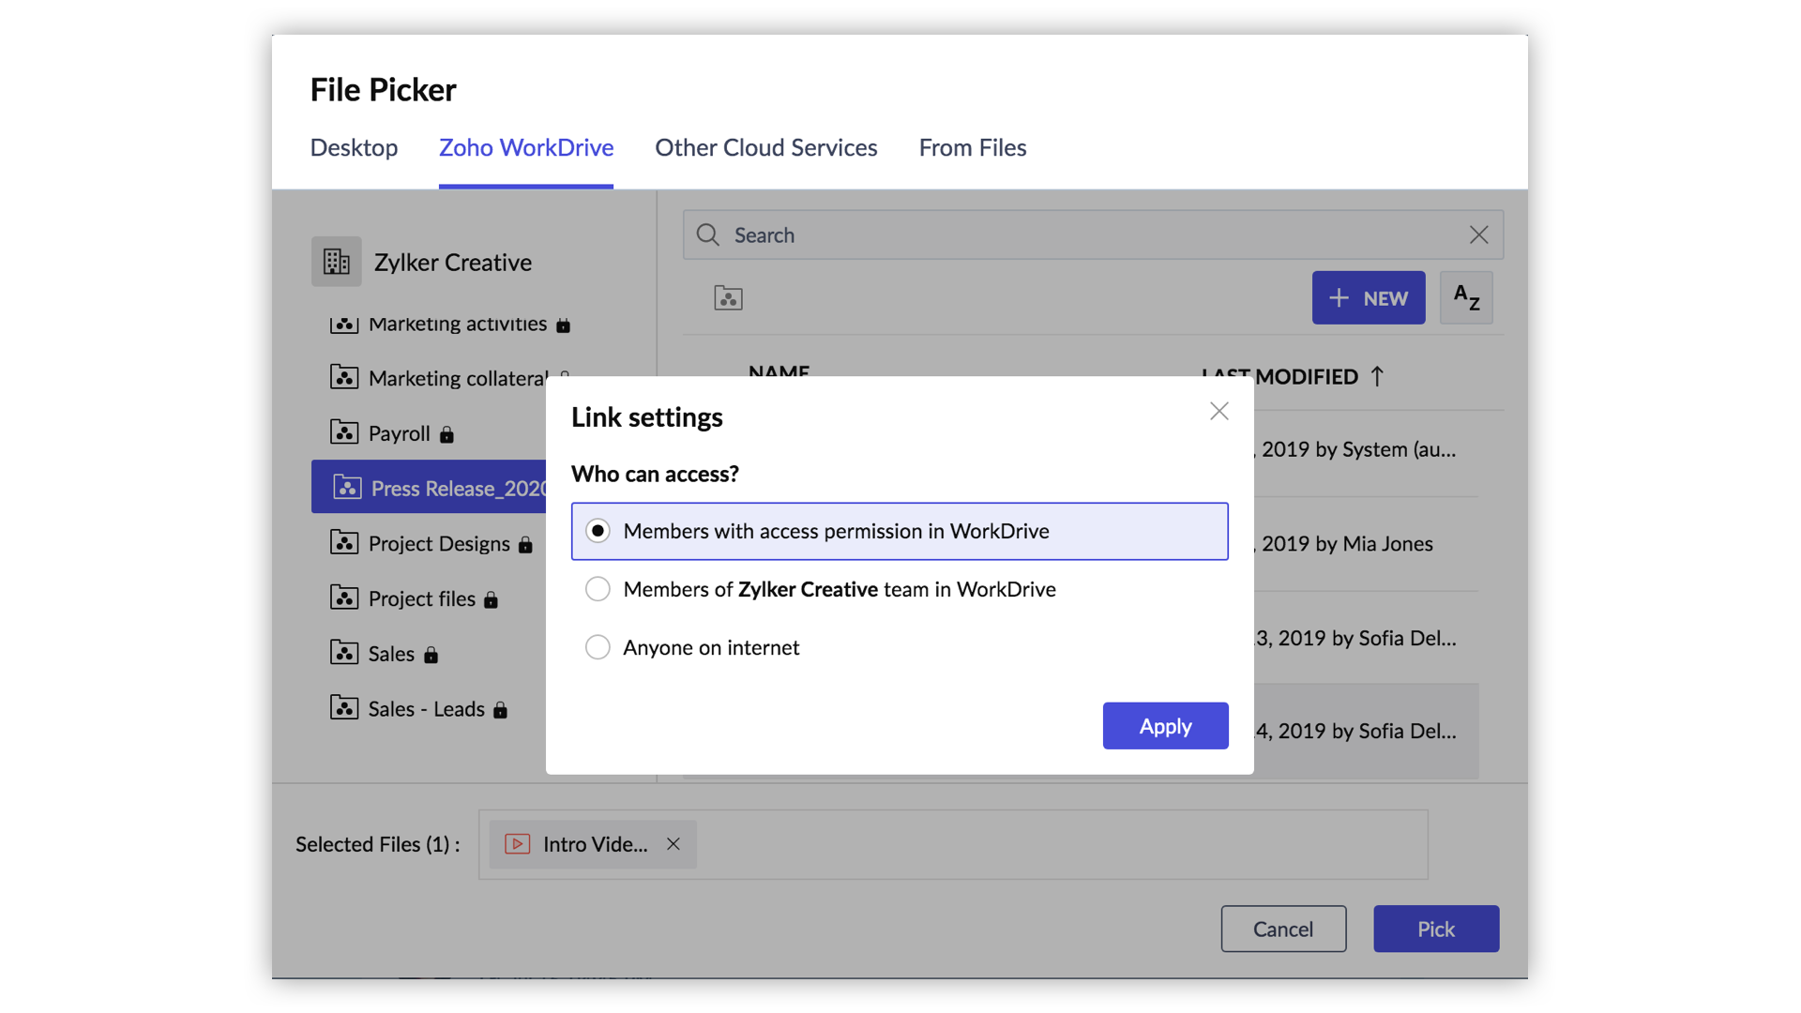Click the Payroll folder icon
Screen dimensions: 1801x1013
(344, 432)
